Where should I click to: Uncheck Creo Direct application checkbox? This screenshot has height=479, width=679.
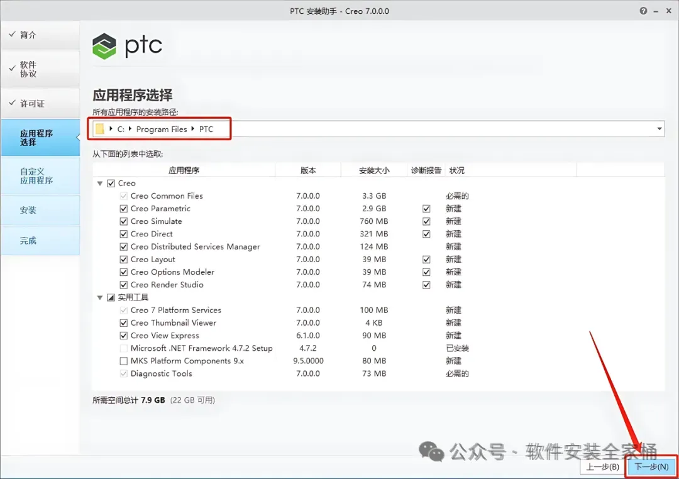[x=123, y=234]
